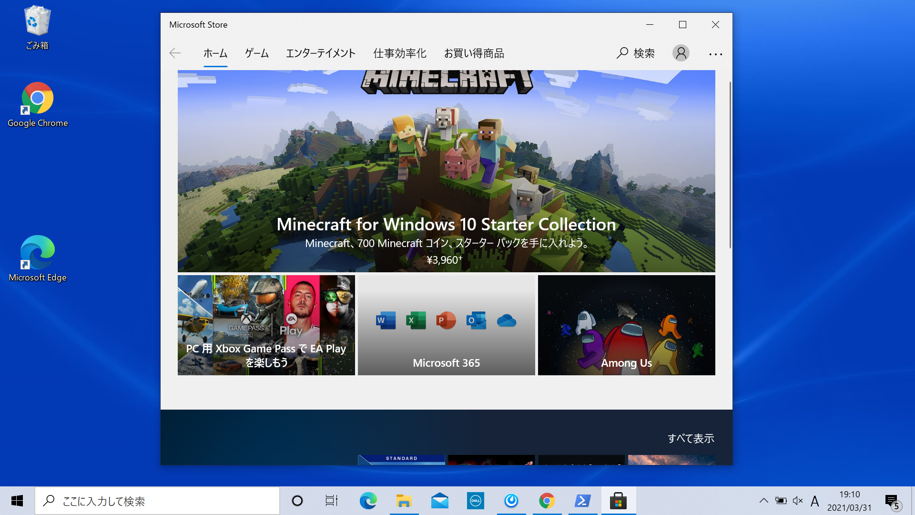Minimize the Microsoft Store window

pyautogui.click(x=650, y=24)
